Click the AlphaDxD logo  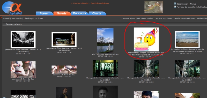tap(12, 8)
